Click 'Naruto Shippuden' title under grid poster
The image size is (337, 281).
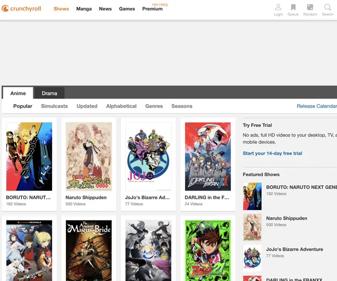click(86, 197)
